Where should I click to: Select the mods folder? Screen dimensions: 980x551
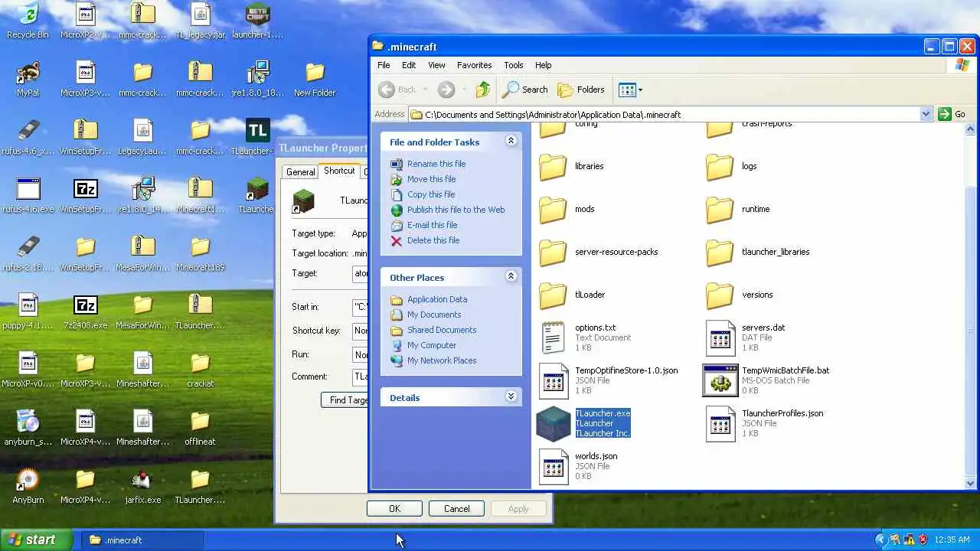click(x=567, y=209)
